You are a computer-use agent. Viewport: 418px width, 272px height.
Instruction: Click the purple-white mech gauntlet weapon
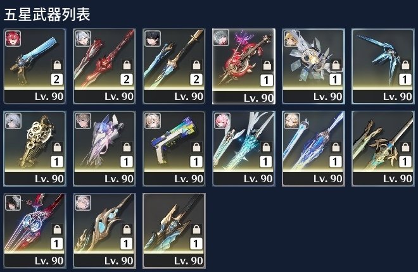click(104, 149)
